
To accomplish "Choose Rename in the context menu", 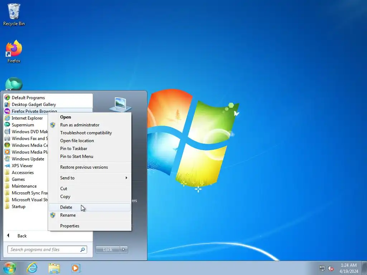I will click(x=89, y=215).
